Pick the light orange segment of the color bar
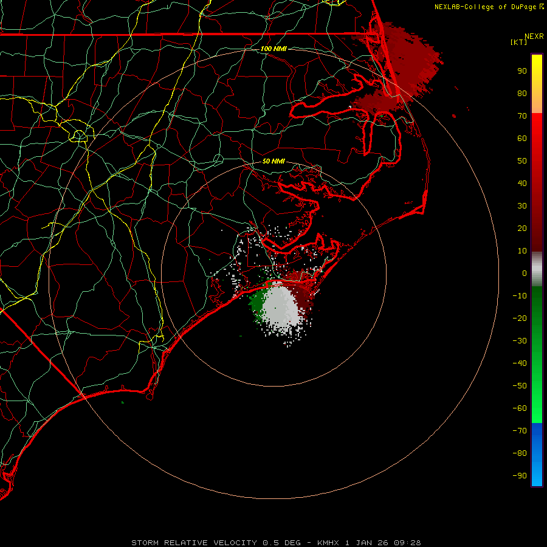This screenshot has height=547, width=547. point(537,103)
